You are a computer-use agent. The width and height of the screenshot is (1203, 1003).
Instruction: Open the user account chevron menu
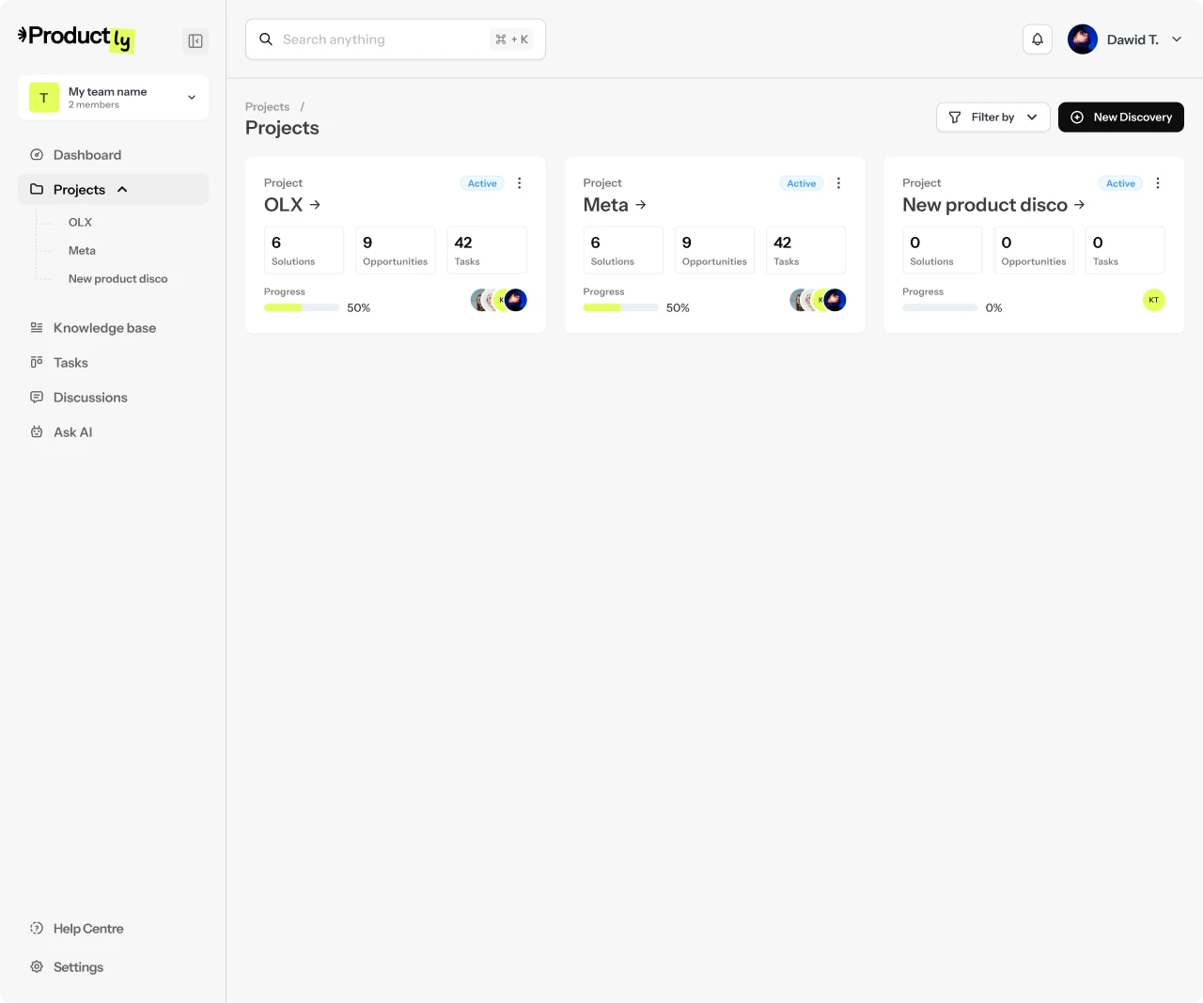1177,39
